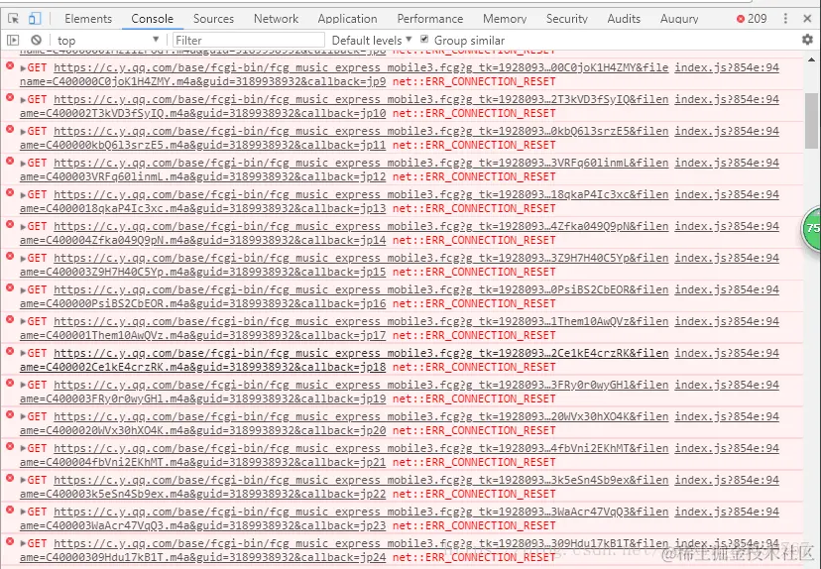Click the error icon on the jp9 row

coord(10,65)
